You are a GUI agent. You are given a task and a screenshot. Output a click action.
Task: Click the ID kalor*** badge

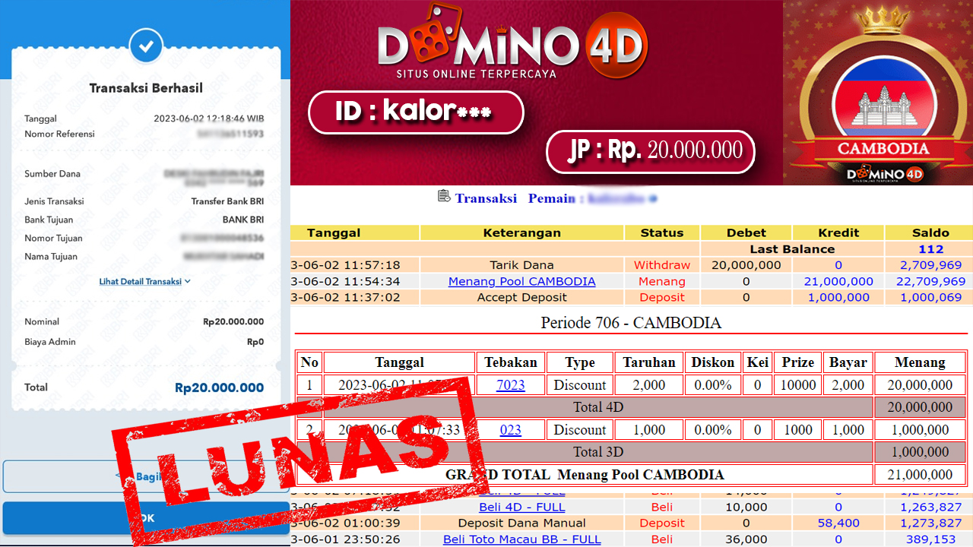pos(416,112)
